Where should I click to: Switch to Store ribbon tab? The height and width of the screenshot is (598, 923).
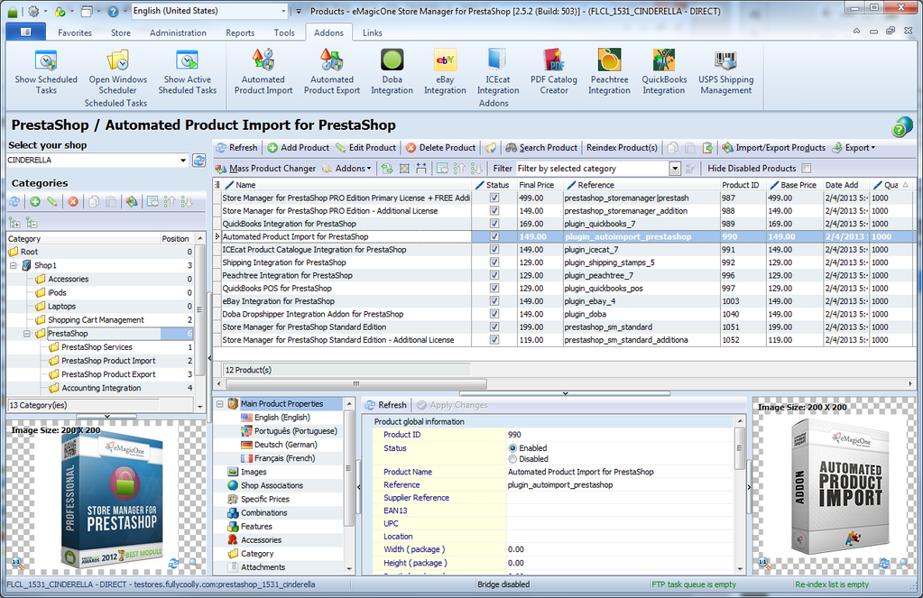pos(121,33)
